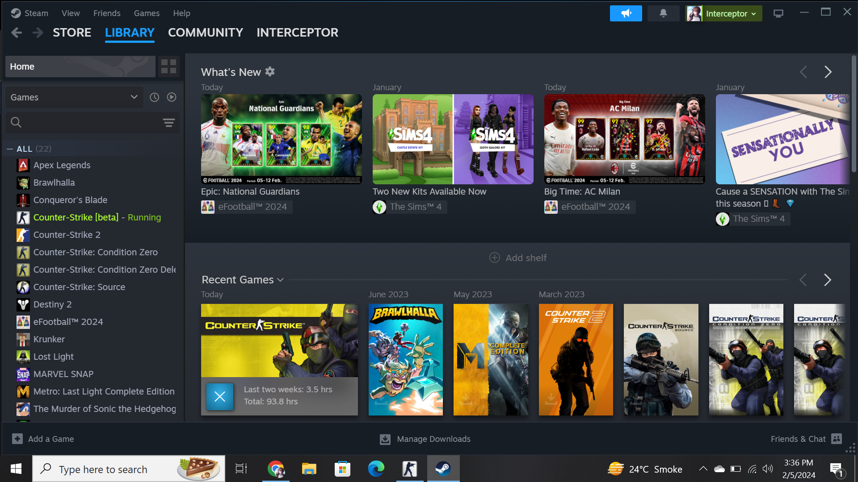Toggle show ready to play filter
The image size is (858, 482).
(x=172, y=97)
